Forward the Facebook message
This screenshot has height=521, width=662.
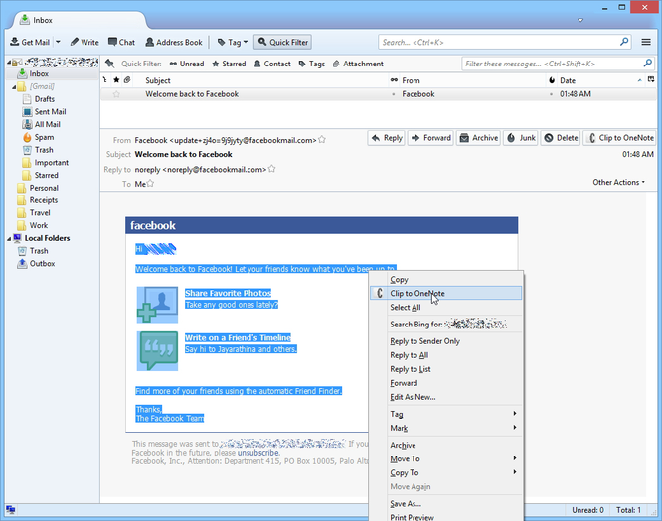click(430, 138)
